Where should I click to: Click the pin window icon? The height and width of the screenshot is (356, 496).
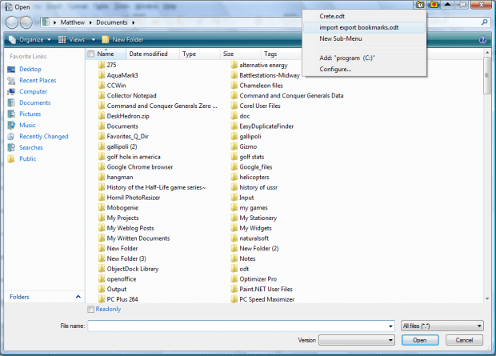point(462,5)
